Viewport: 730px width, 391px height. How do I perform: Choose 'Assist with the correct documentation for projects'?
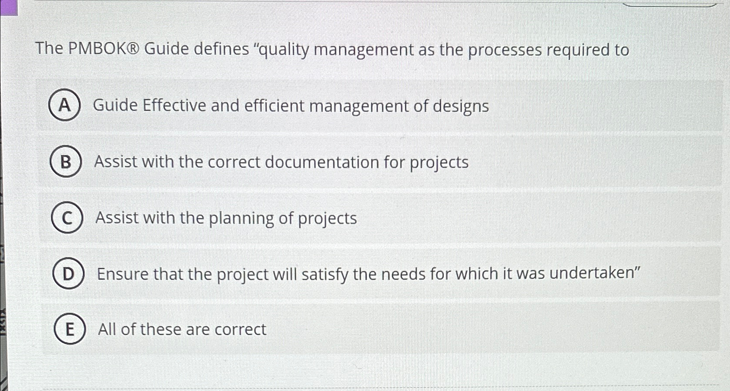point(282,163)
